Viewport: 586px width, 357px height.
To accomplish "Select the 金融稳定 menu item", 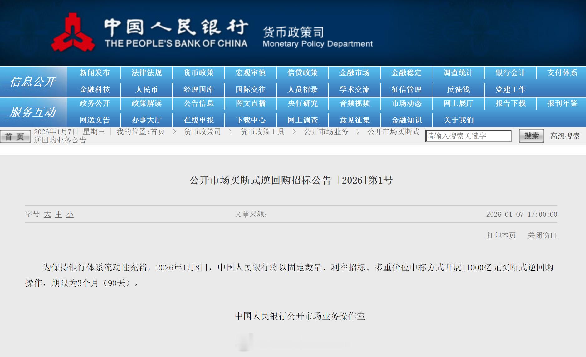I will [407, 73].
